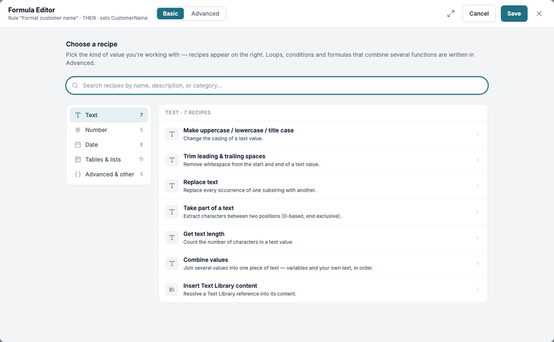Click the T icon for Replace text recipe
The height and width of the screenshot is (342, 554).
tap(172, 186)
